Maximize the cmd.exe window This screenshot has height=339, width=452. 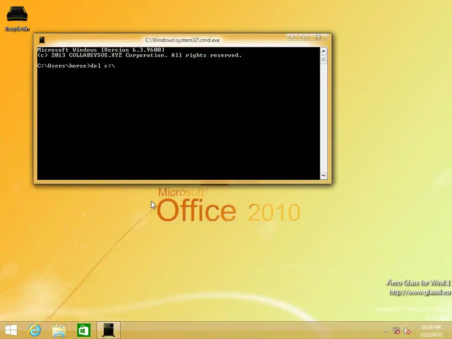click(x=304, y=37)
